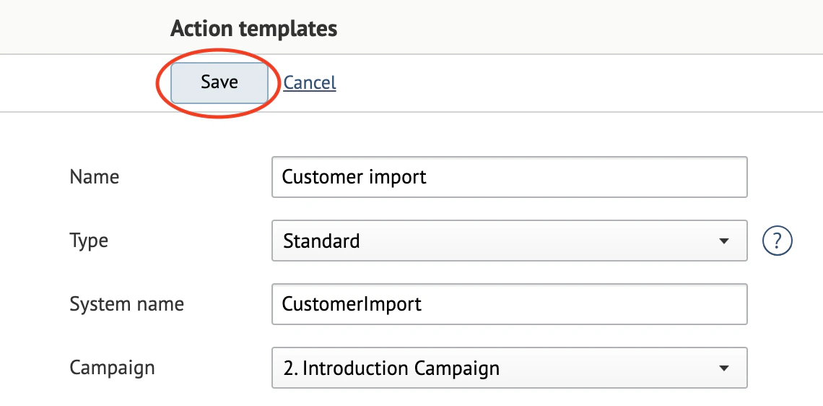Click the Campaign dropdown arrow
This screenshot has height=406, width=823.
(724, 368)
